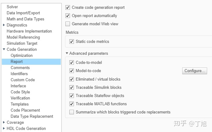Go to Data Type Replacement page

pyautogui.click(x=32, y=116)
